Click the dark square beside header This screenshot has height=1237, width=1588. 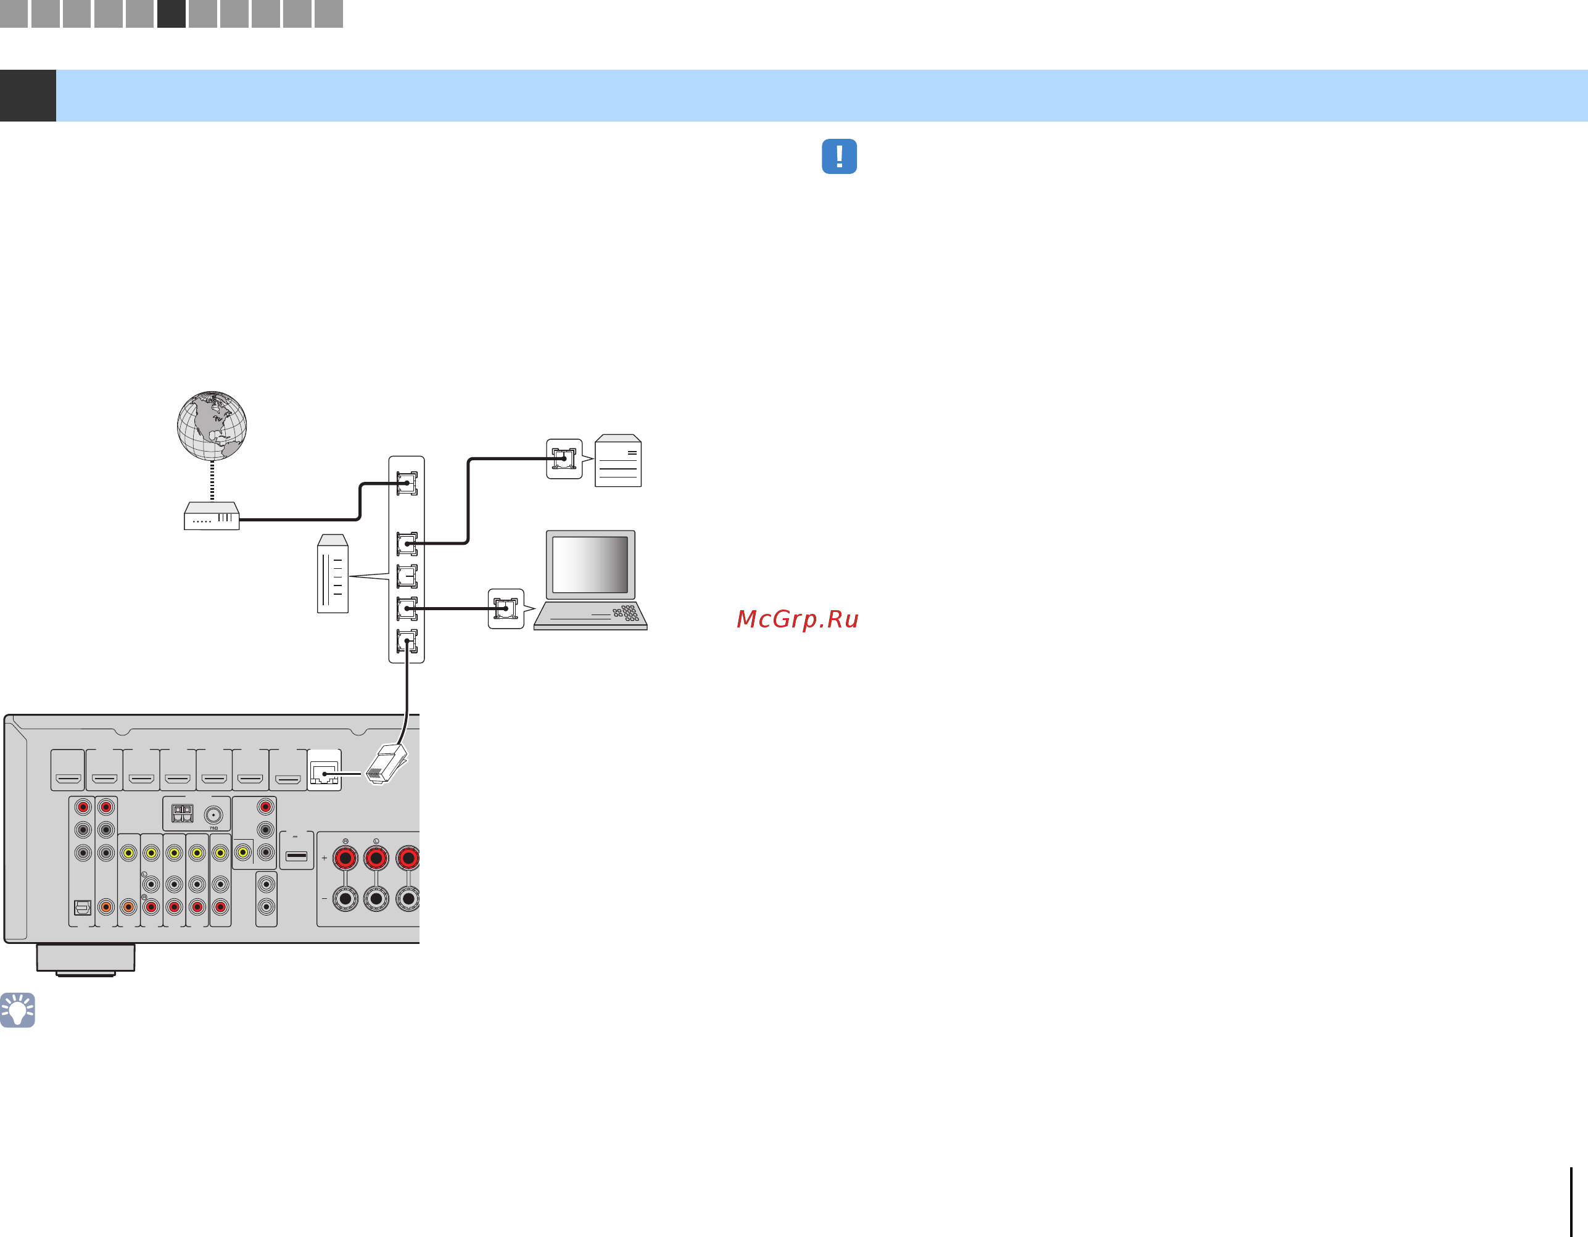28,95
